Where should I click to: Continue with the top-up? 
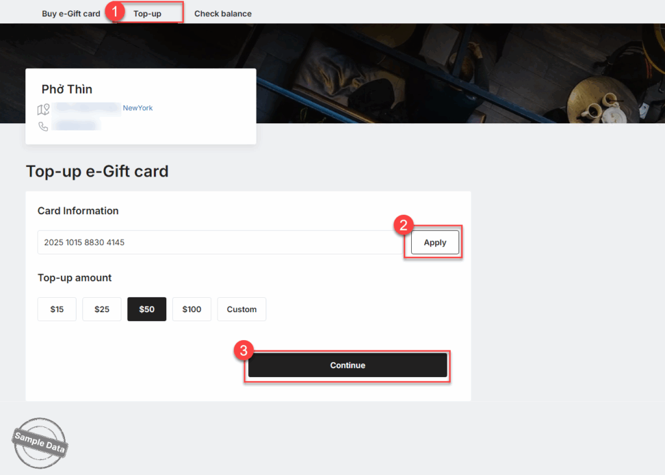[347, 365]
